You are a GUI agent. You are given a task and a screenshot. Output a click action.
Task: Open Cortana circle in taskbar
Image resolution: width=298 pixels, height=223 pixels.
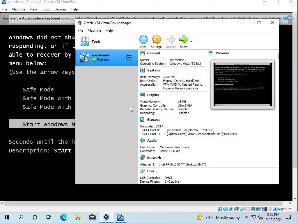coord(35,217)
